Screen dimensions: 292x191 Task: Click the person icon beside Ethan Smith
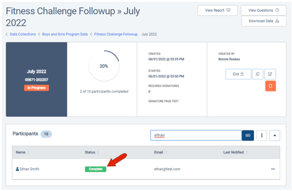[x=18, y=169]
